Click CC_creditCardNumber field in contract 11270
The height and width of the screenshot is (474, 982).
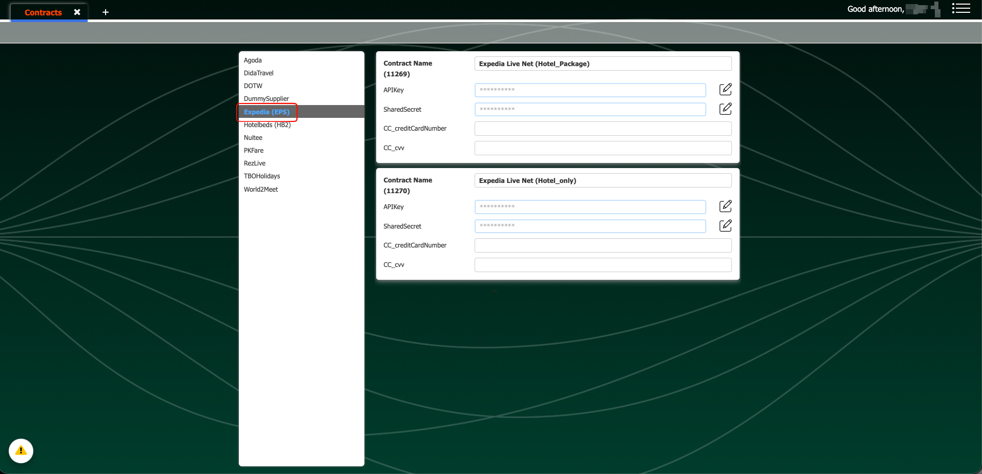click(x=603, y=245)
